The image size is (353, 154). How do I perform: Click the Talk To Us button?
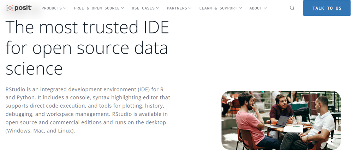(327, 8)
